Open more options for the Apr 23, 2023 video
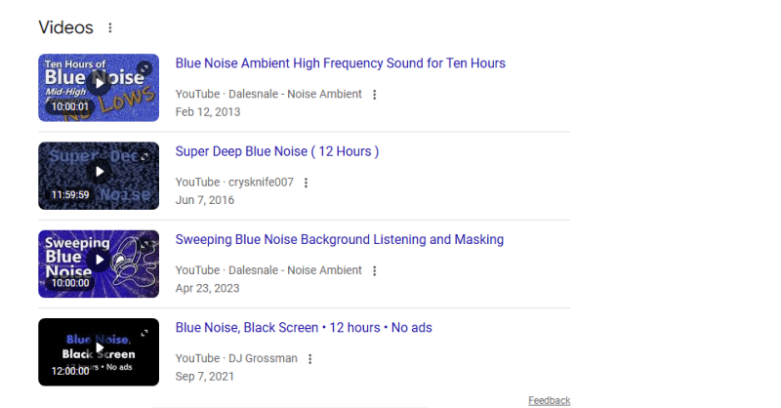The height and width of the screenshot is (408, 781). coord(374,270)
